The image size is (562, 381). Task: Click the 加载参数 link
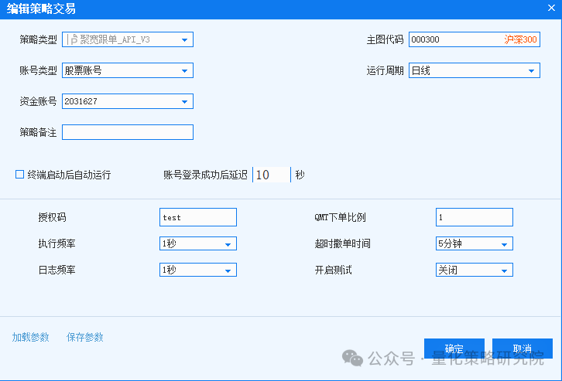(x=30, y=337)
